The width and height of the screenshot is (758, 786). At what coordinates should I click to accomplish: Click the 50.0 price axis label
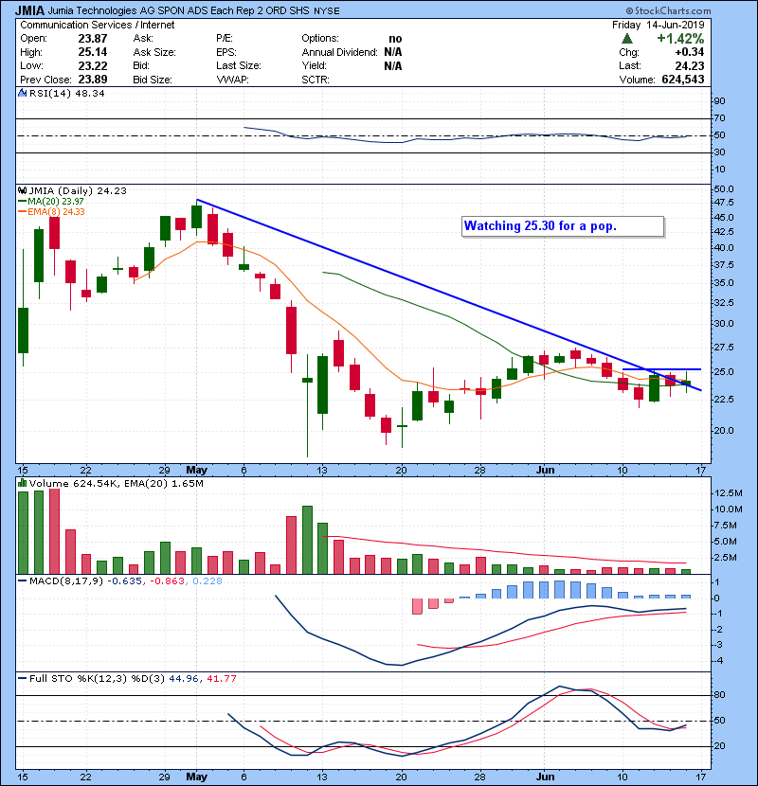click(x=724, y=189)
